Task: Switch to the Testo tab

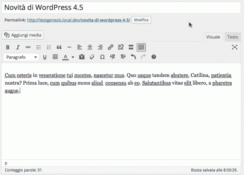Action: [x=233, y=37]
